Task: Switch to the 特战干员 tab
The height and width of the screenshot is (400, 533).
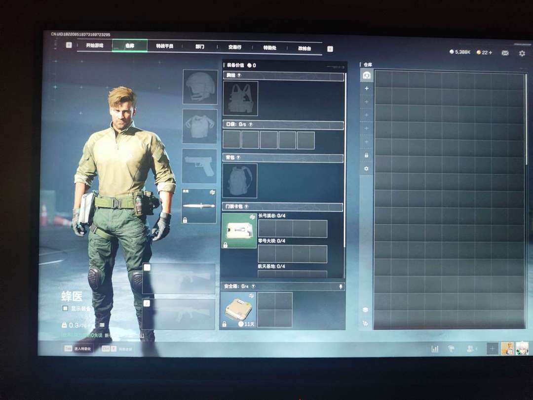Action: (165, 46)
